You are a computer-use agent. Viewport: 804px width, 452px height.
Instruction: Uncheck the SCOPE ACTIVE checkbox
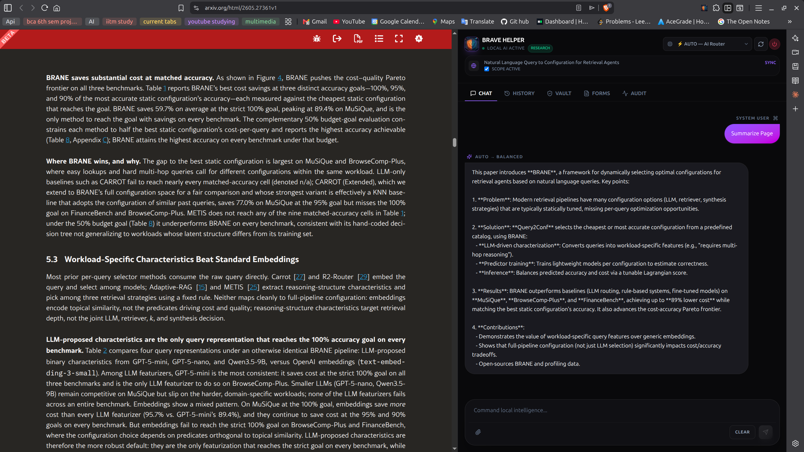pyautogui.click(x=486, y=69)
